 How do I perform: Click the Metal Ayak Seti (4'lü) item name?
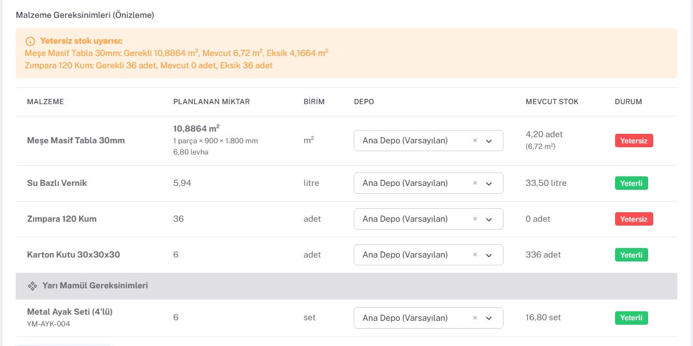pos(70,312)
